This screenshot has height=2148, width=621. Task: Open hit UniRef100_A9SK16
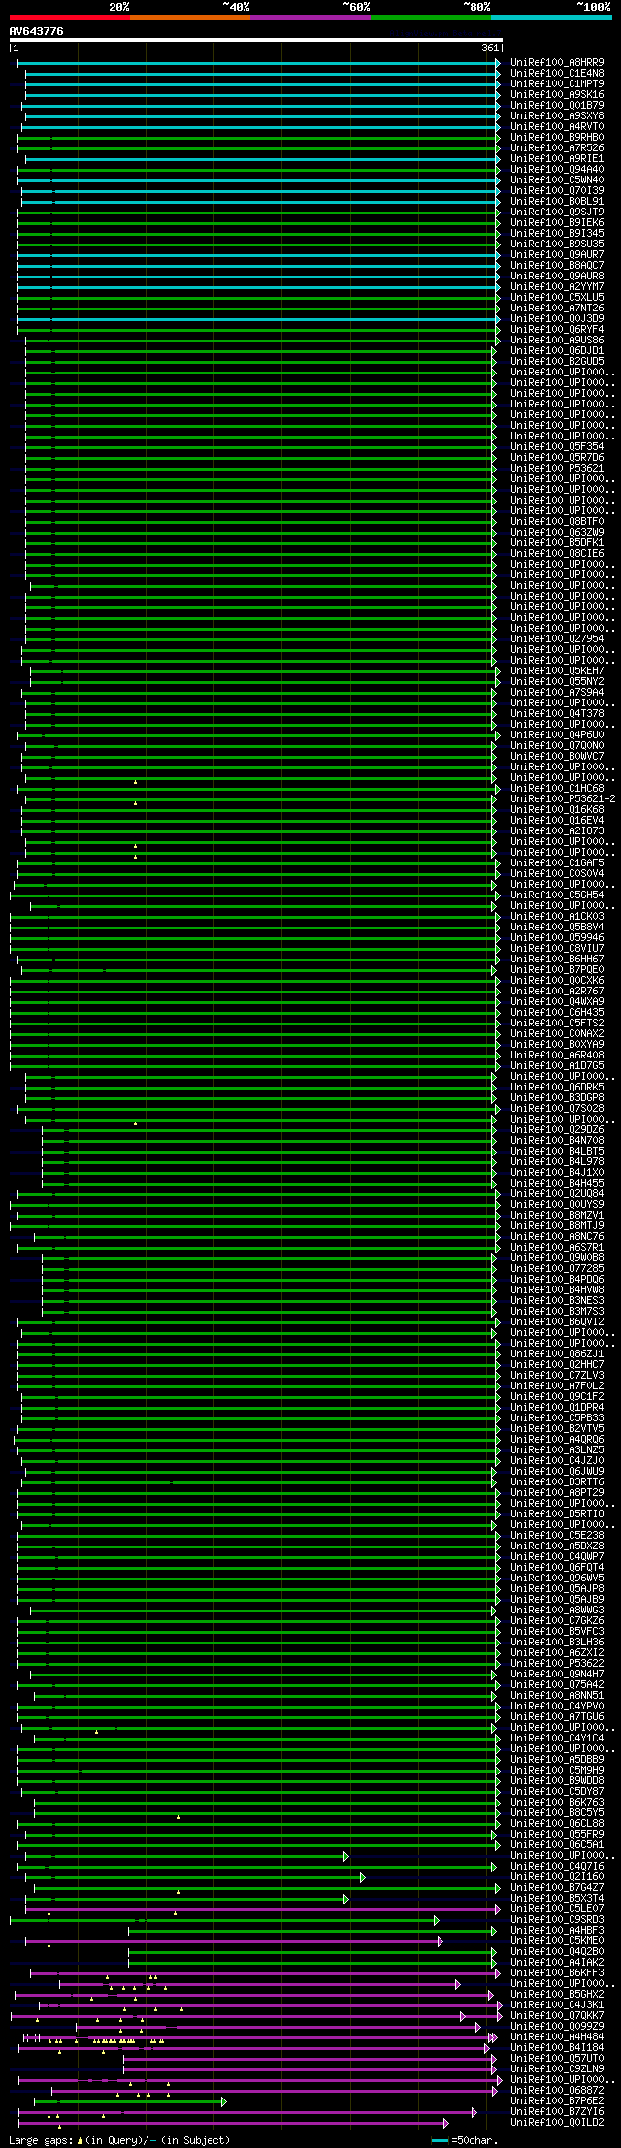pos(557,95)
